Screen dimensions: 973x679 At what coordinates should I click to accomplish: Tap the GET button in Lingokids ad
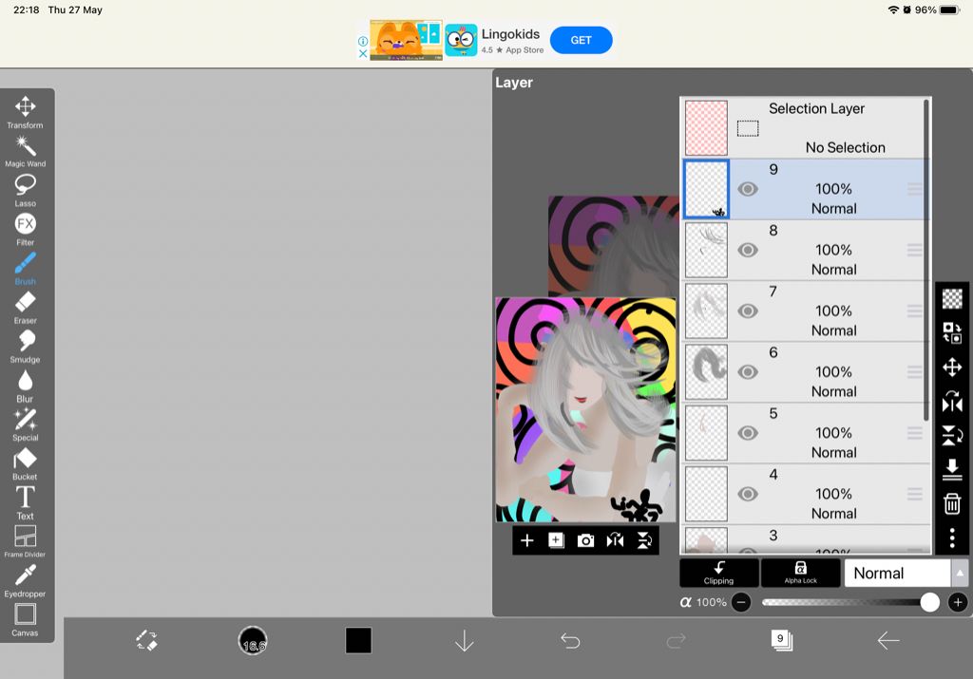(581, 40)
